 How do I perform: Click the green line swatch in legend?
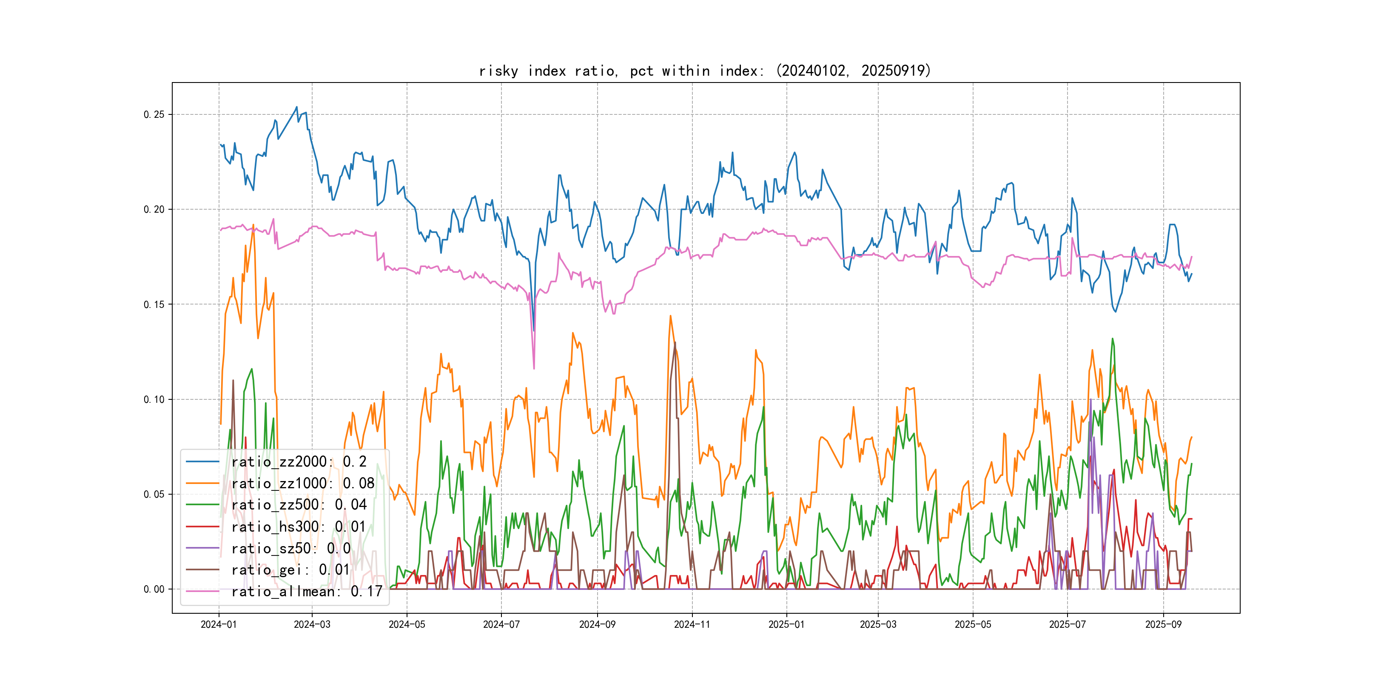coord(202,505)
